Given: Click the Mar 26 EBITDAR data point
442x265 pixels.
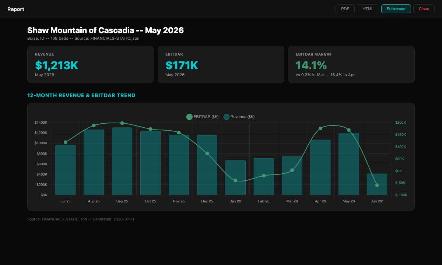Looking at the screenshot, I should coord(292,170).
